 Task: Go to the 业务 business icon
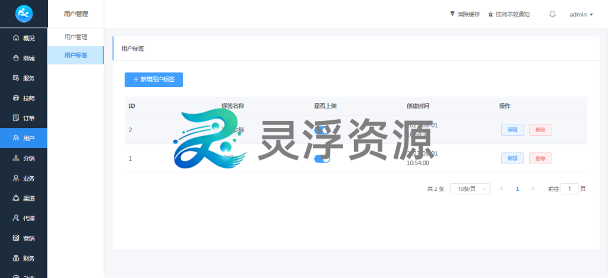pos(16,178)
